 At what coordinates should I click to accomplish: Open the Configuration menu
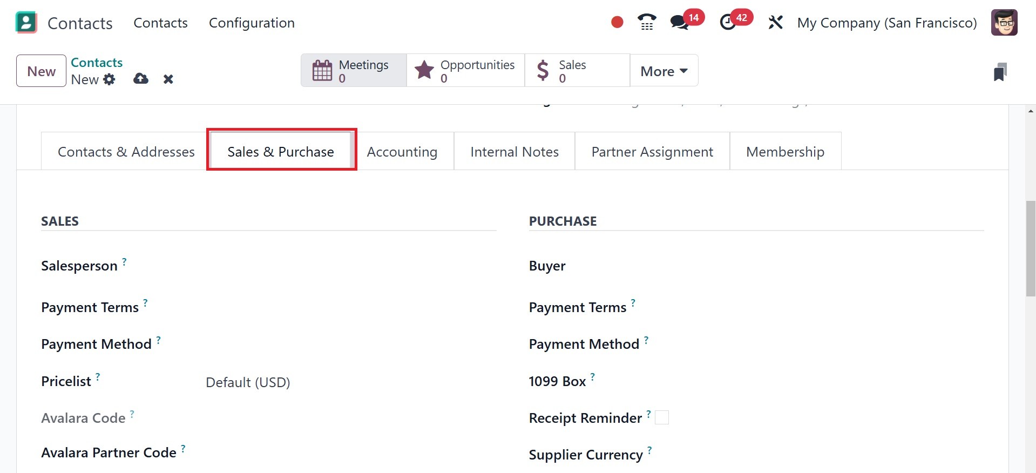coord(252,23)
